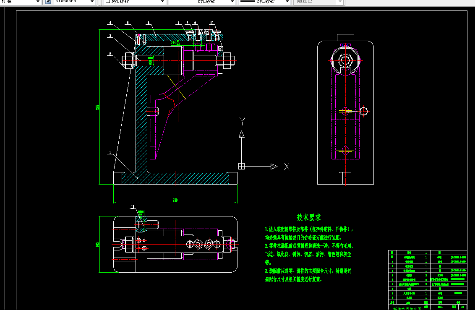The height and width of the screenshot is (310, 475).
Task: Select part balloon number 6
Action: 148,23
